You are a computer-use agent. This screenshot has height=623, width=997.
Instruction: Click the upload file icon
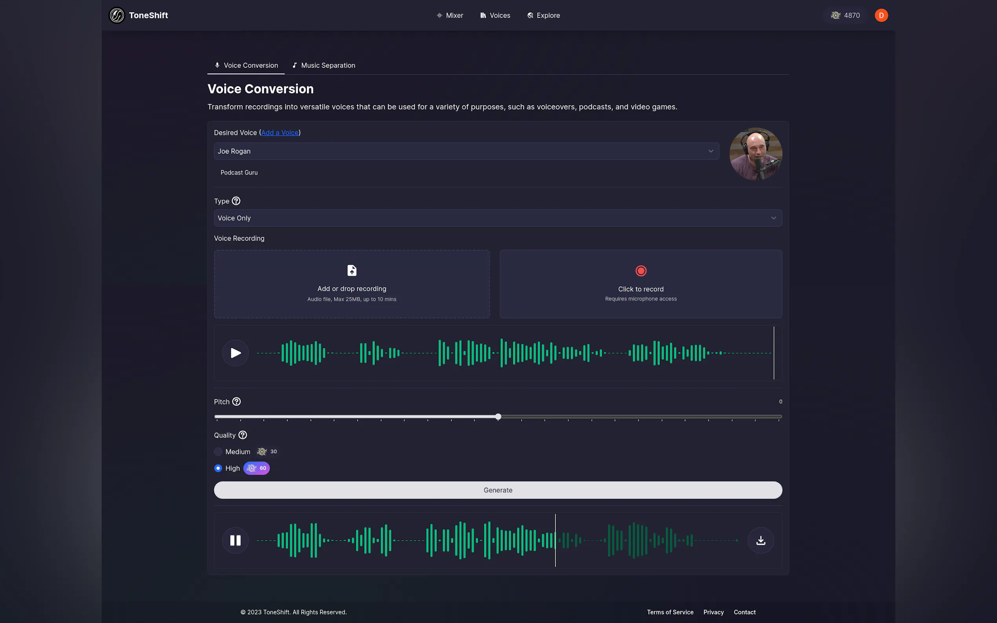[352, 270]
